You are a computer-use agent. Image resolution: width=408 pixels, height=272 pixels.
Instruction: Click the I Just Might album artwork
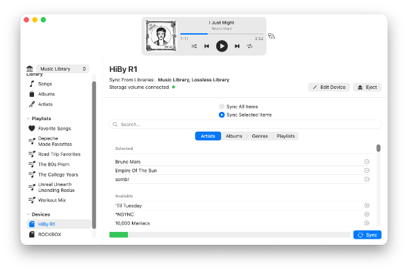160,36
